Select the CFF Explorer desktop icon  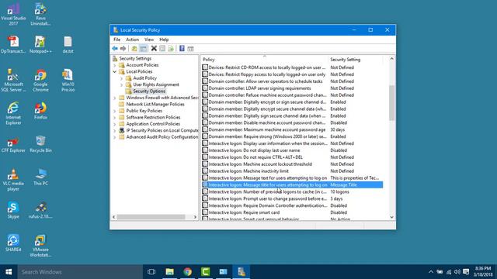click(x=13, y=144)
